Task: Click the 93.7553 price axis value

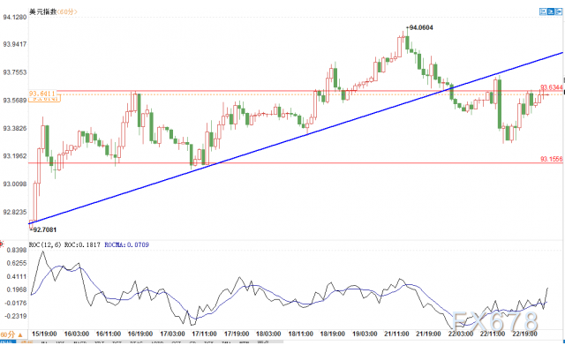Action: click(x=15, y=72)
